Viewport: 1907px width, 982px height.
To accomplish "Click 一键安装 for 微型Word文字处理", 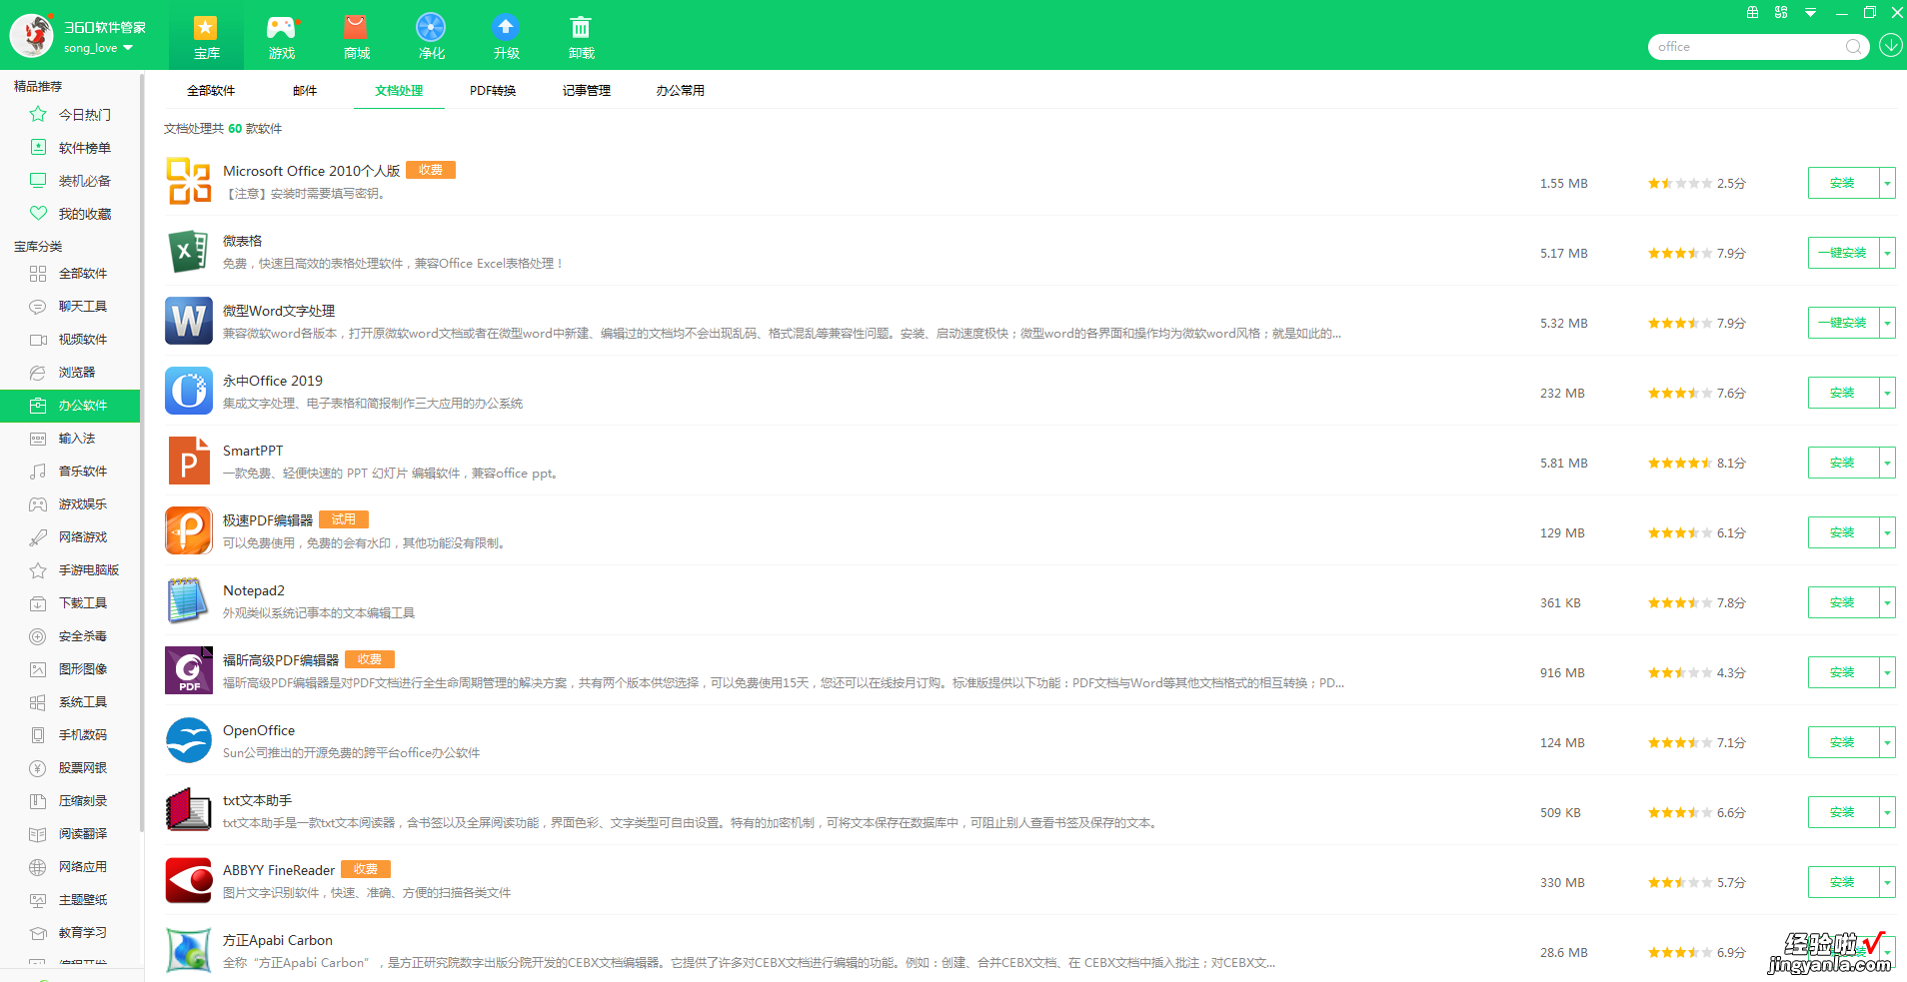I will click(1843, 323).
